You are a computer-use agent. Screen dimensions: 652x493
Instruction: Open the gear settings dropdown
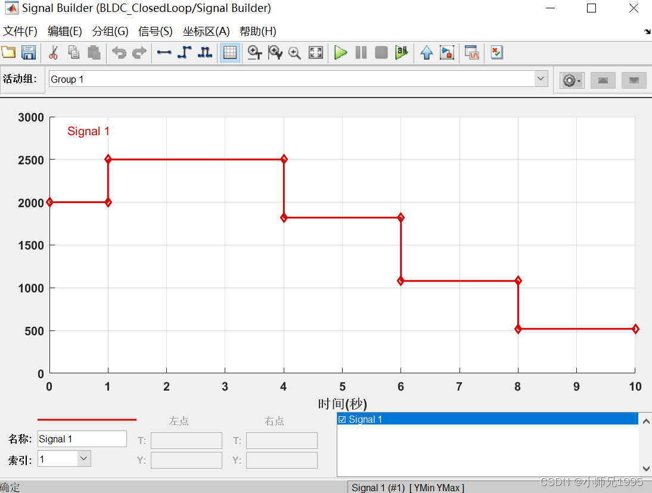coord(572,80)
